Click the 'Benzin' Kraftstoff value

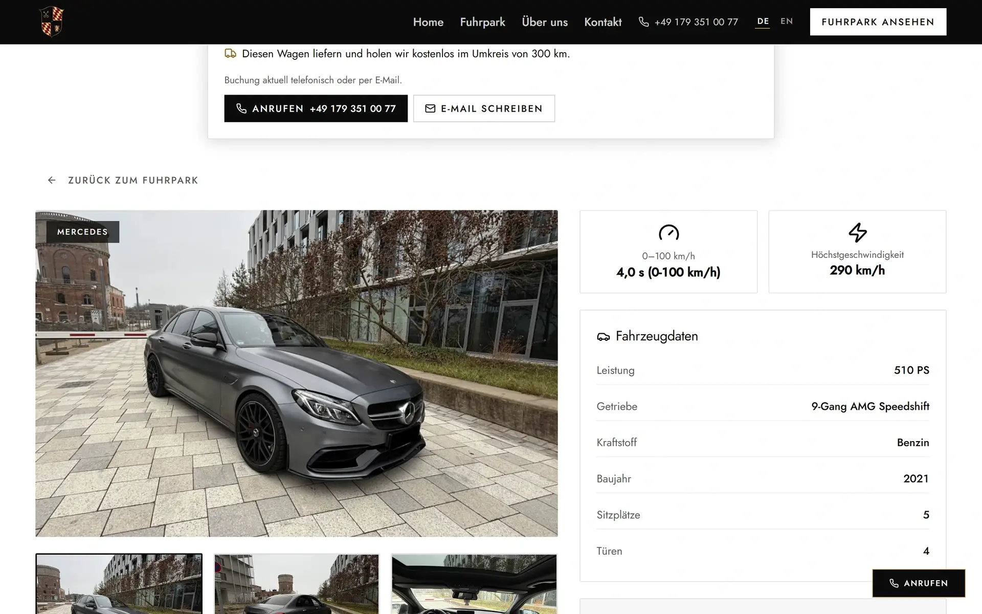(x=913, y=443)
